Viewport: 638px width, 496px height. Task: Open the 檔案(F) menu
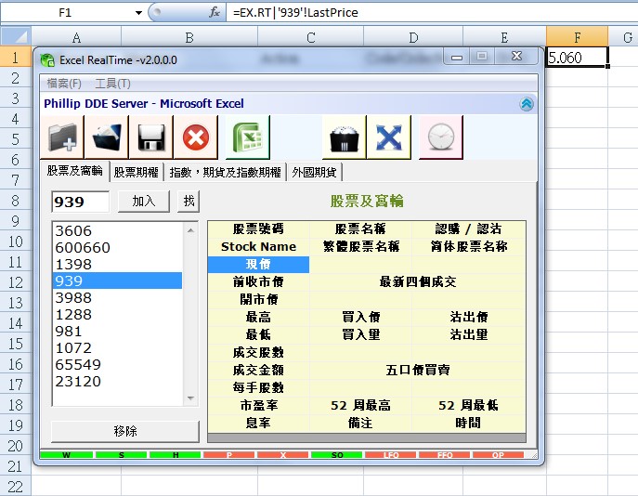(64, 84)
